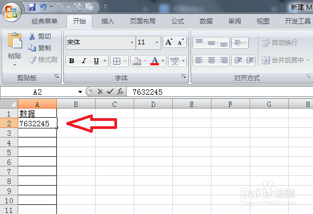Switch to the 插入 tab
The image size is (313, 214).
(x=107, y=21)
